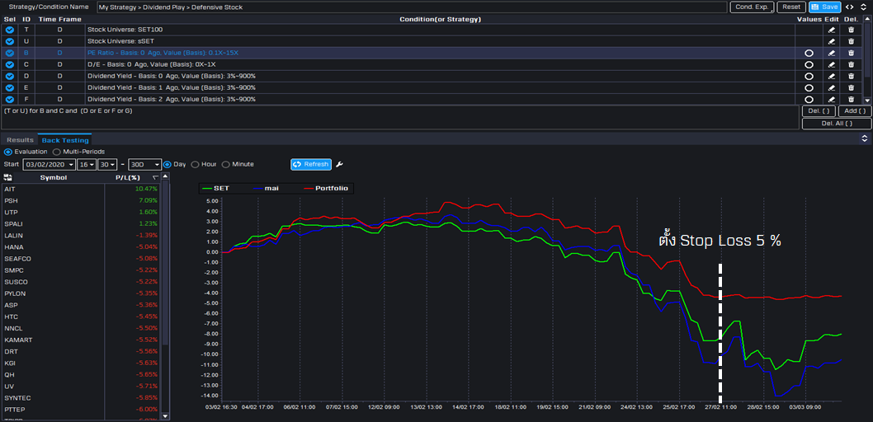
Task: Select the Back Testing tab
Action: pyautogui.click(x=64, y=140)
